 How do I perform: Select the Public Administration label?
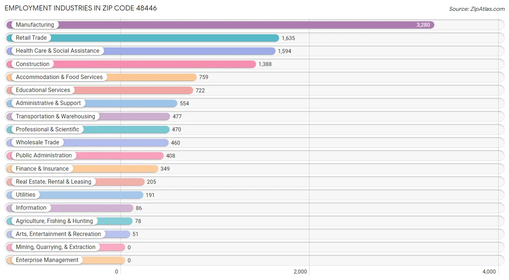[x=44, y=156]
